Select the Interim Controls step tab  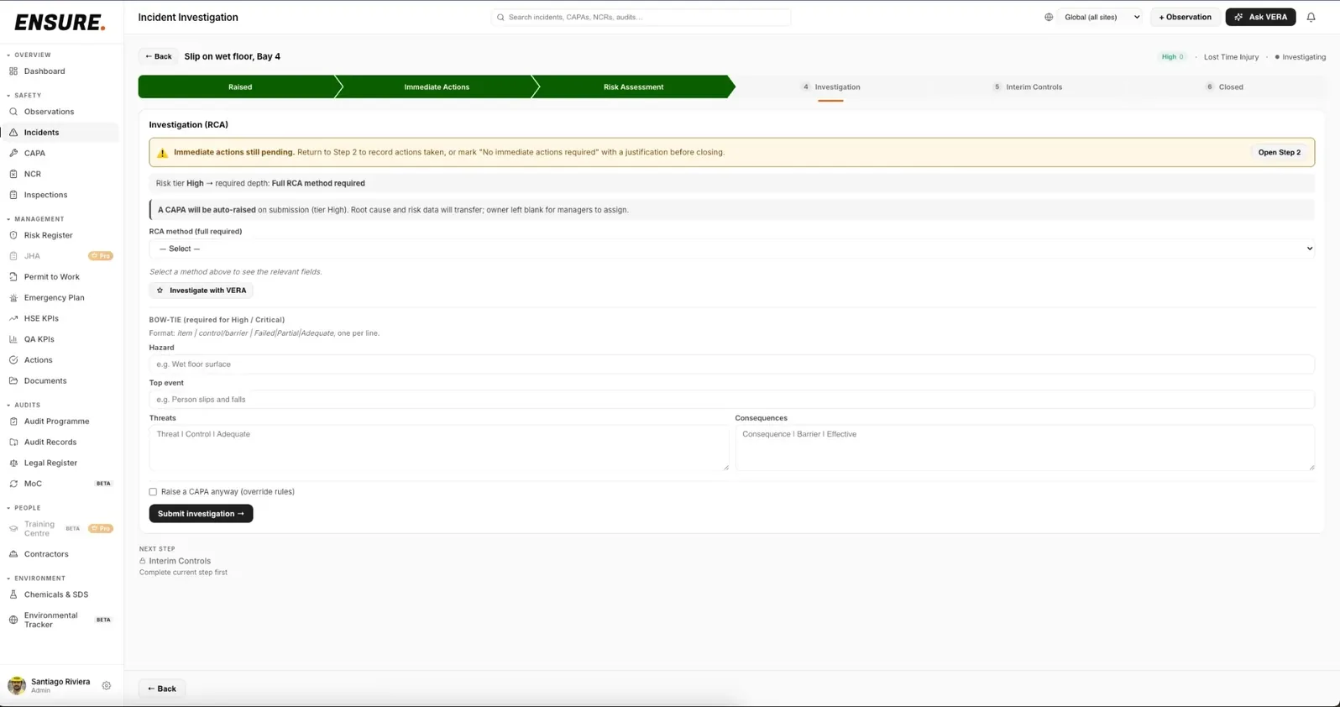pyautogui.click(x=1028, y=86)
